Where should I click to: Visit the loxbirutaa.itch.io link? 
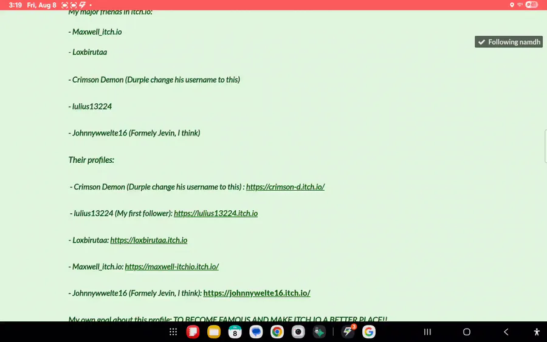tap(149, 240)
